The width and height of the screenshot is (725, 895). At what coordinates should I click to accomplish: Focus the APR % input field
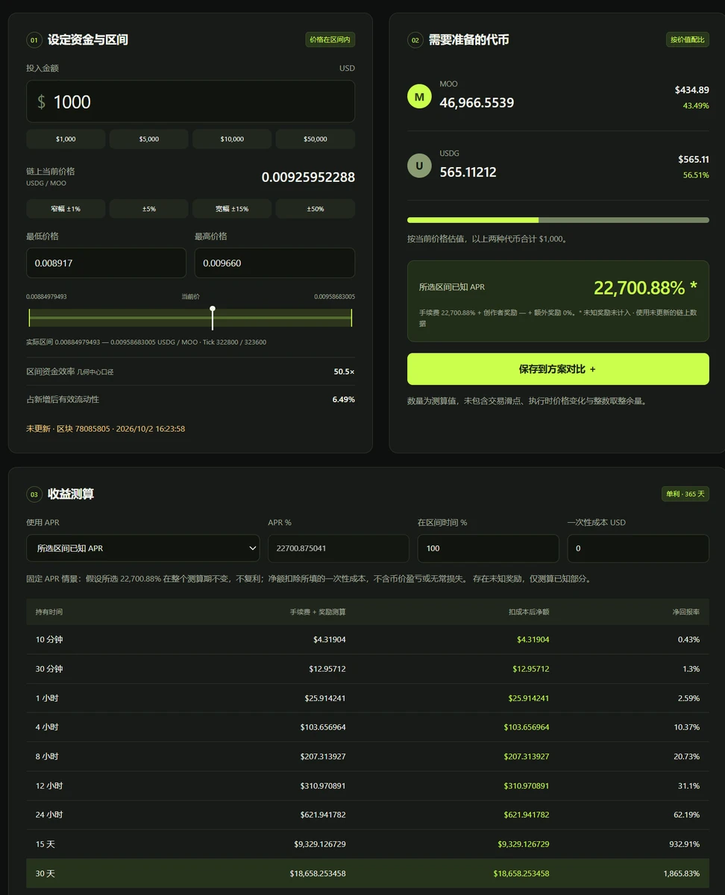point(339,548)
